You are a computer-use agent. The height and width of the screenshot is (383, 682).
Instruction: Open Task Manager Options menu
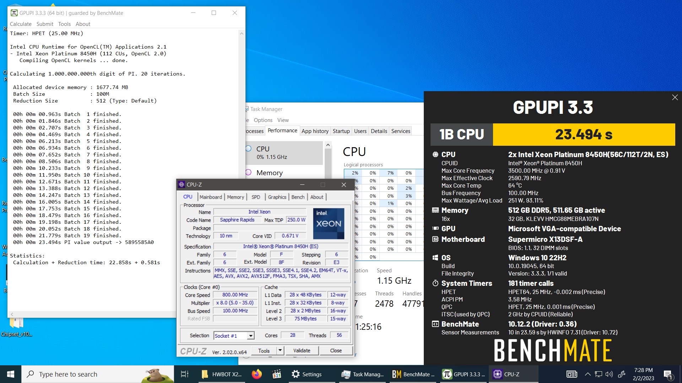coord(263,120)
